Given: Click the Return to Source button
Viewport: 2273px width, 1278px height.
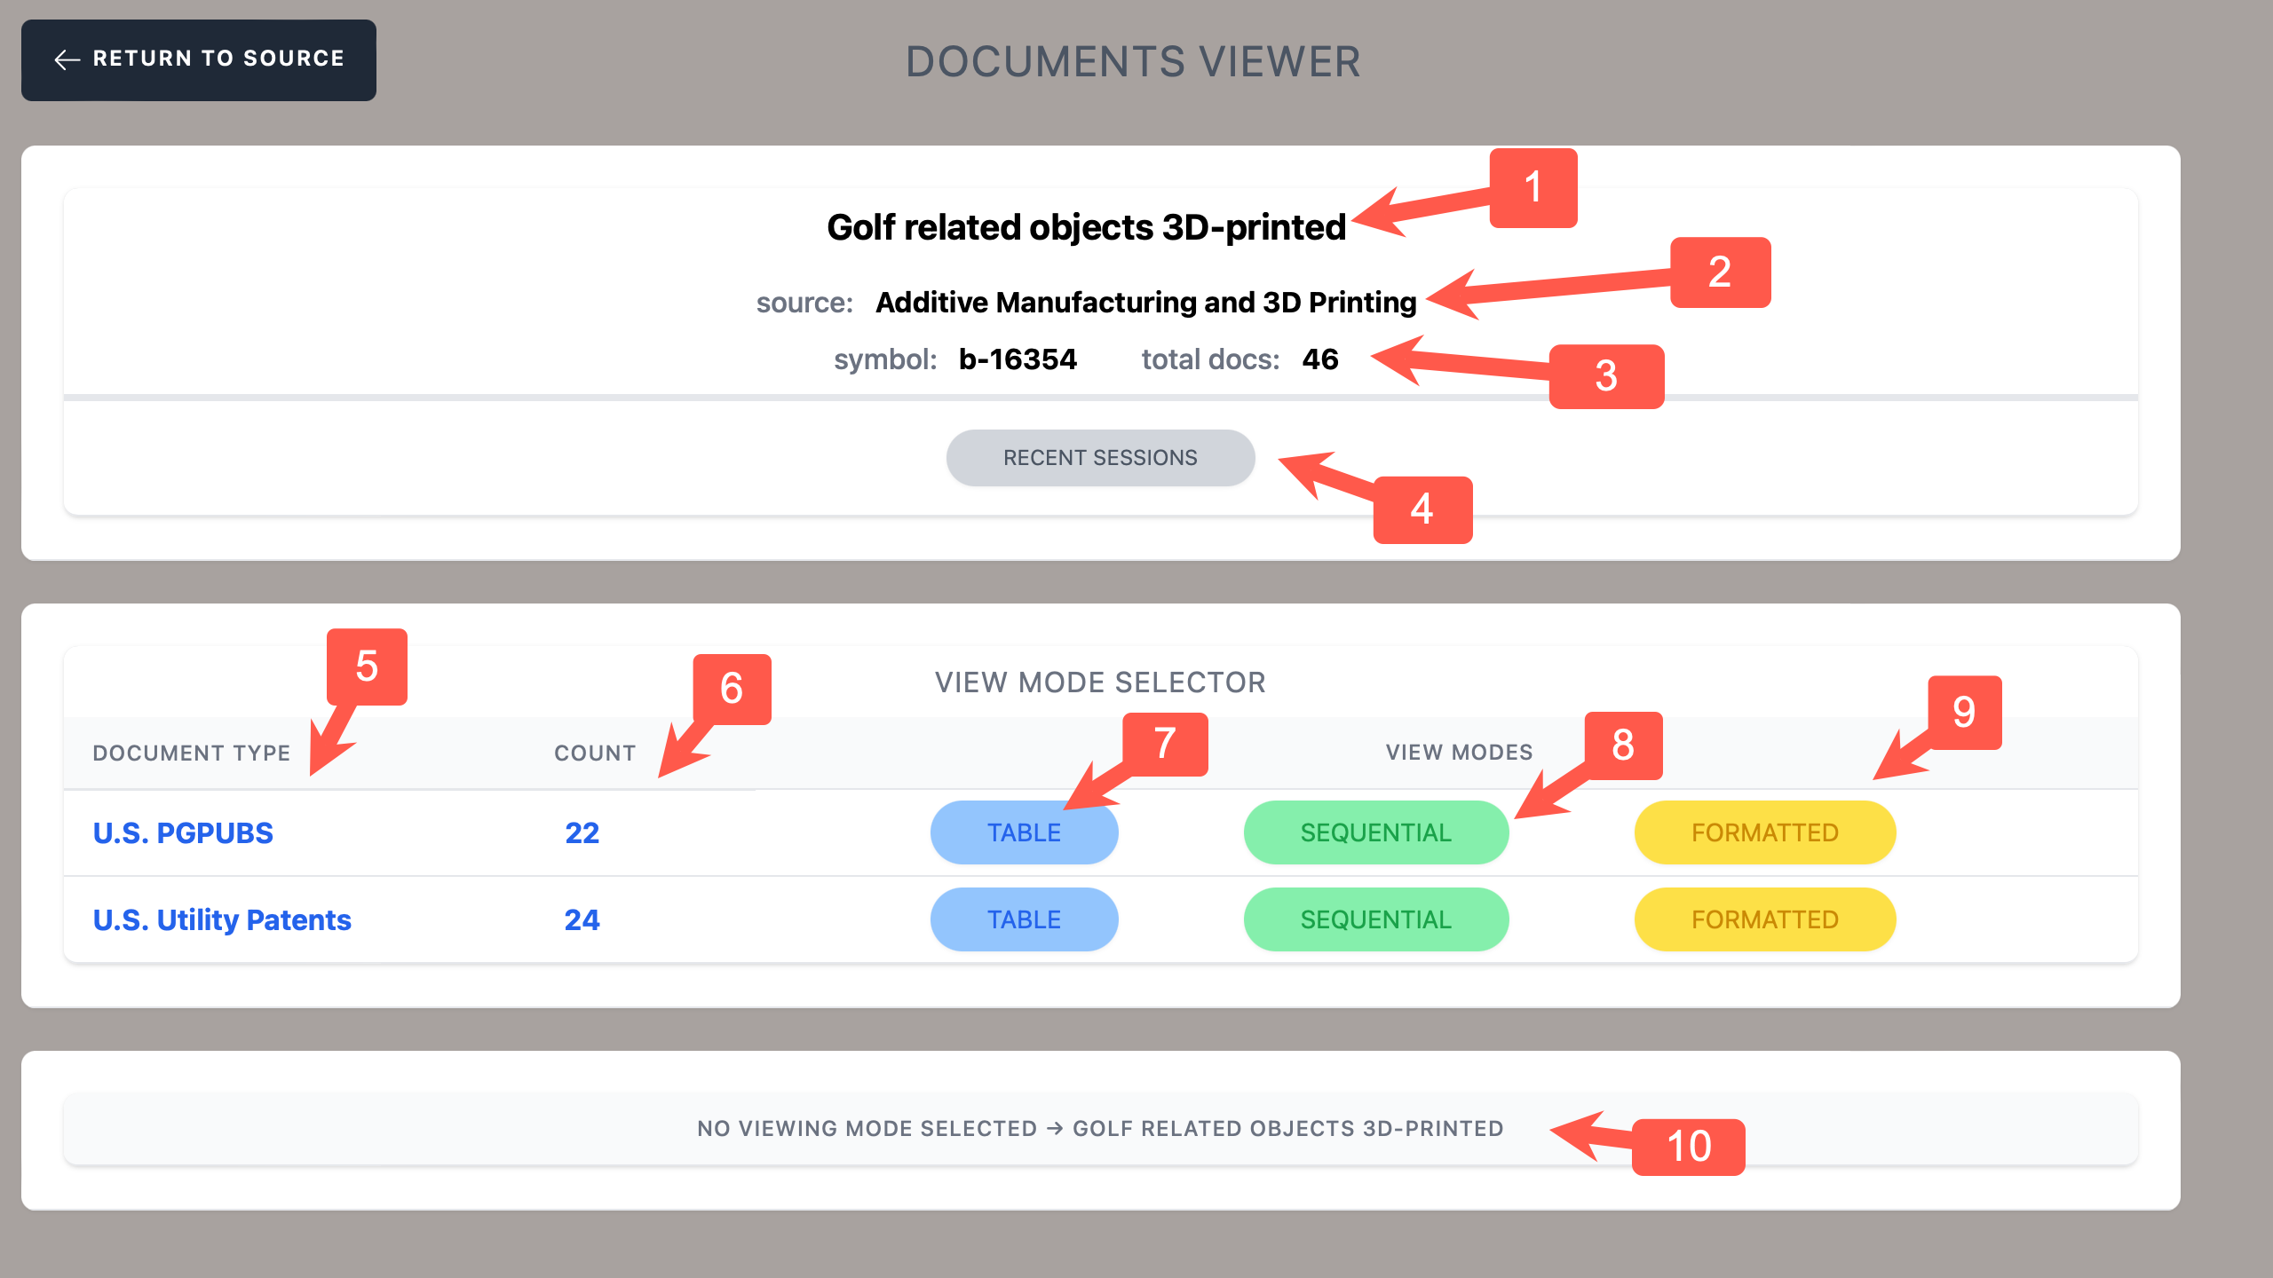Looking at the screenshot, I should coord(198,59).
